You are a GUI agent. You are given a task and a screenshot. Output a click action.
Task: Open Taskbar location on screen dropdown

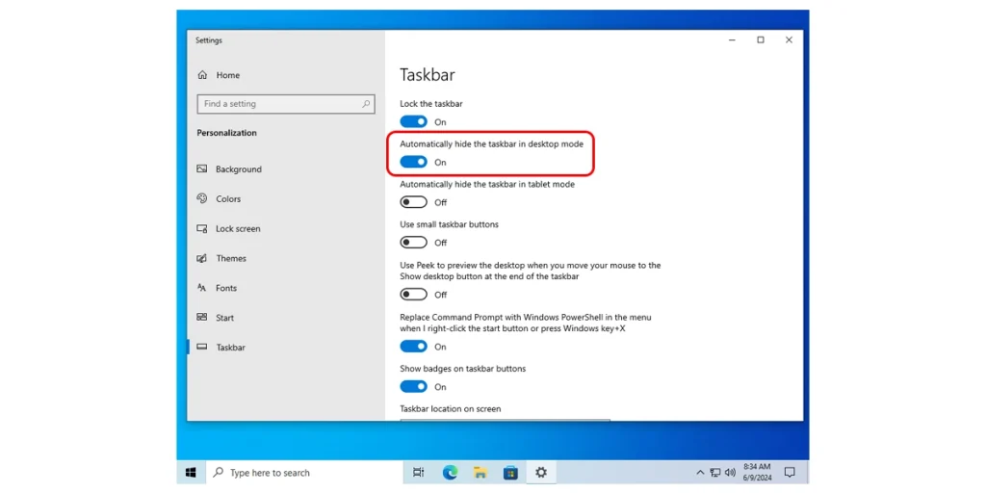505,420
